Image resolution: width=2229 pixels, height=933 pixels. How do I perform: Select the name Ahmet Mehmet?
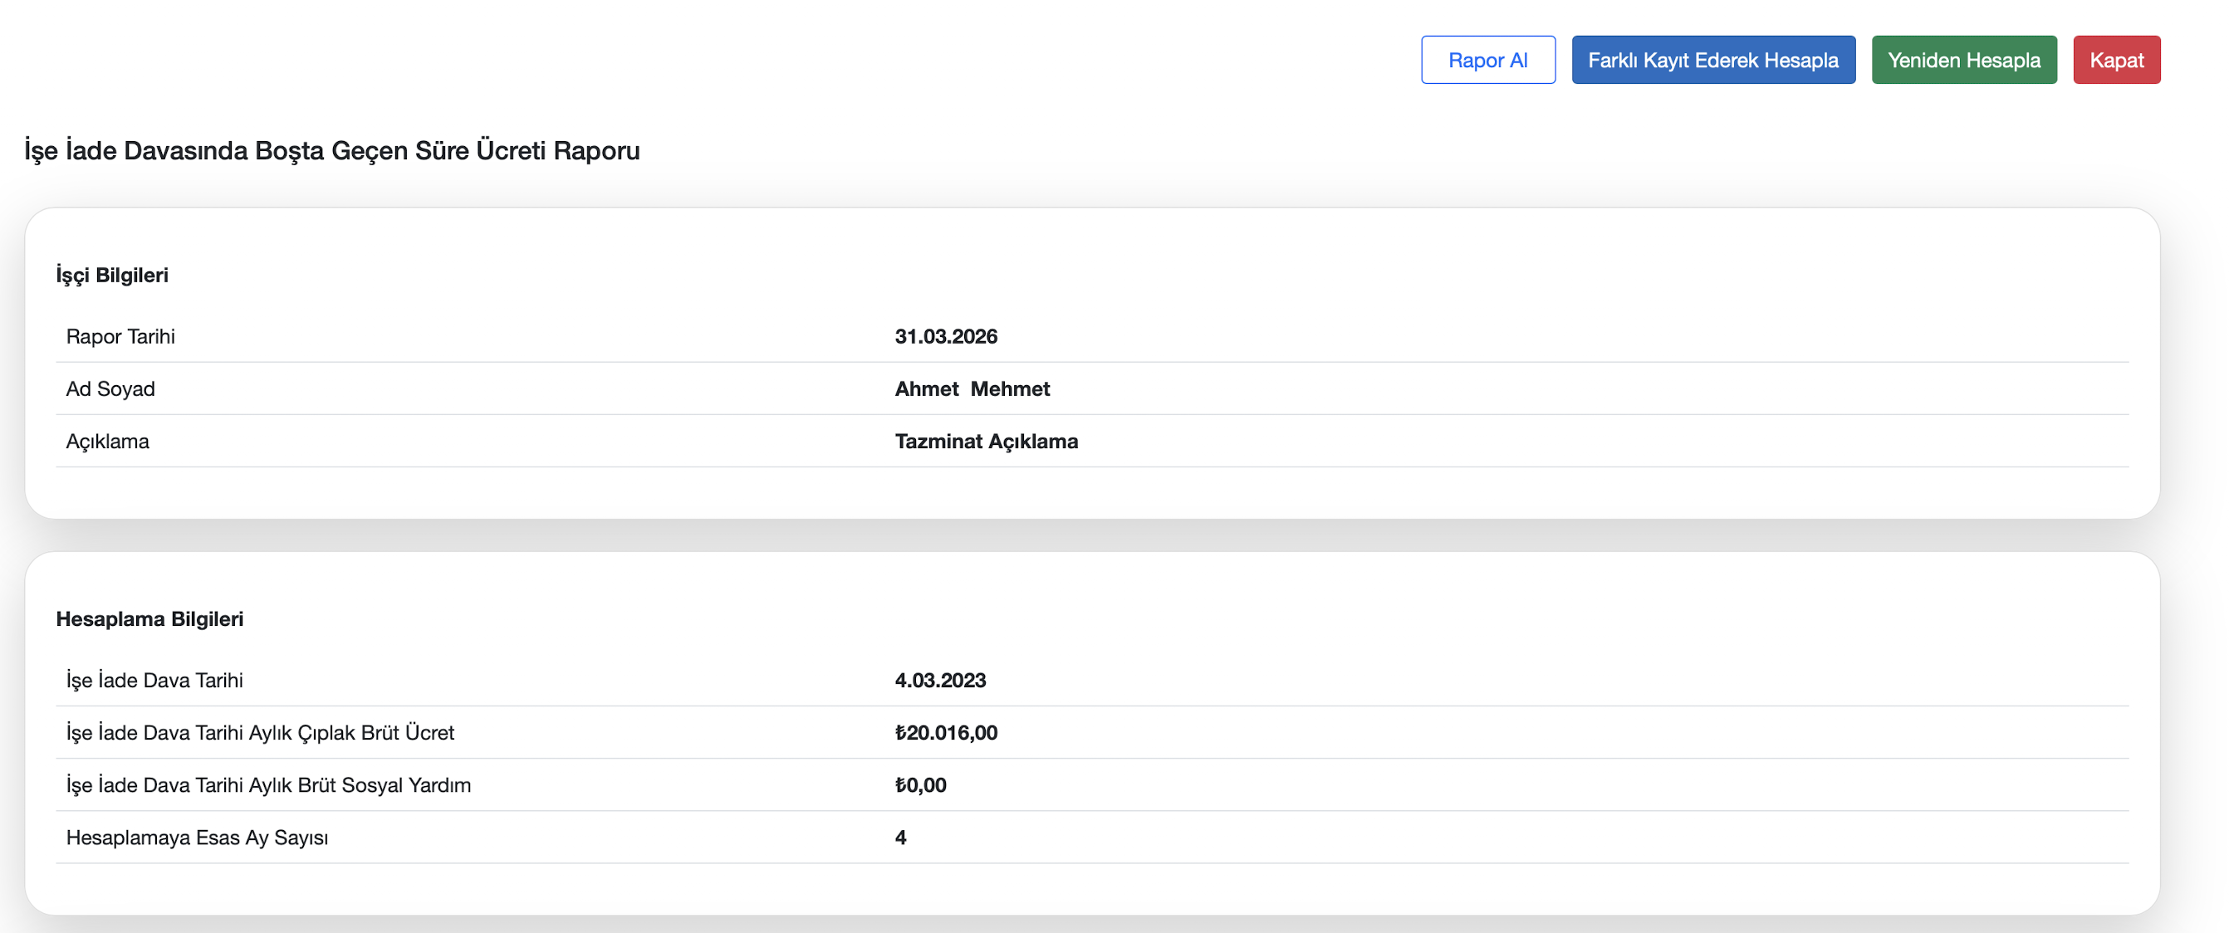pyautogui.click(x=972, y=389)
